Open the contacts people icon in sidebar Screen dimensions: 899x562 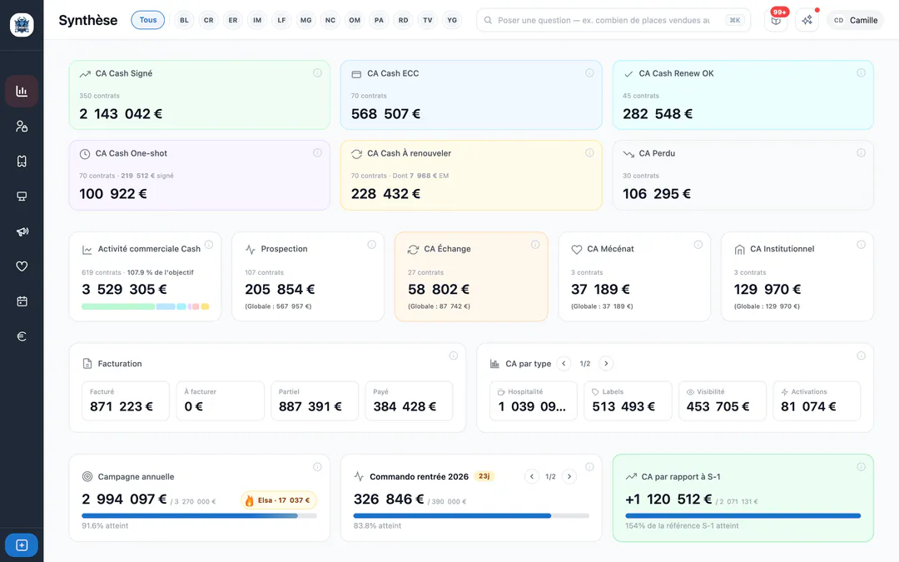coord(22,127)
